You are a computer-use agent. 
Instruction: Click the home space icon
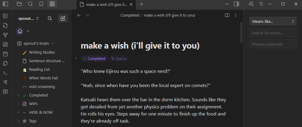click(20, 31)
